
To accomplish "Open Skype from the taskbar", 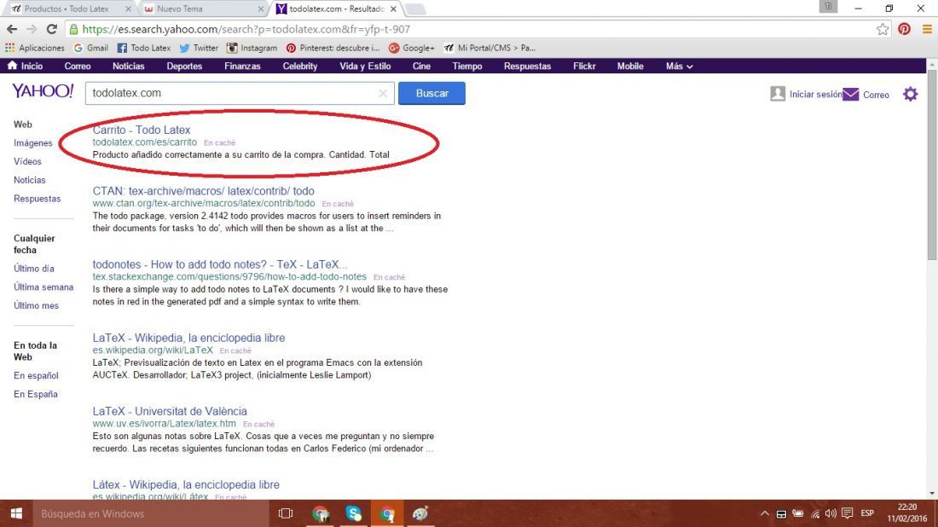I will tap(354, 513).
